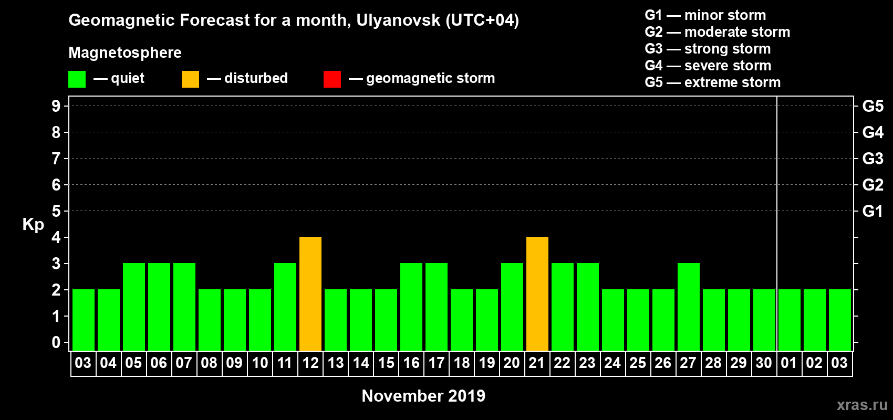The width and height of the screenshot is (893, 420).
Task: Click the 'Magnetosphere' heading
Action: coord(125,53)
